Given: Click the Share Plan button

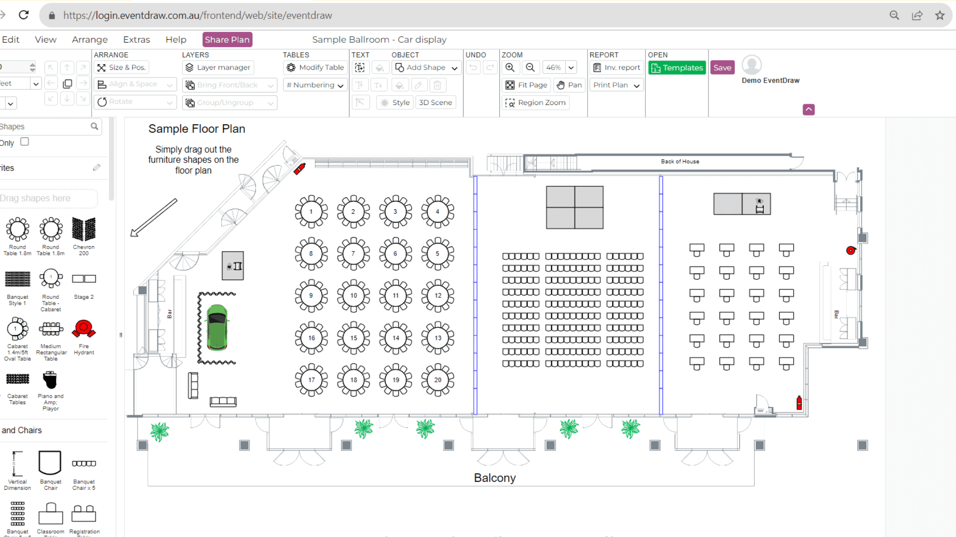Looking at the screenshot, I should click(227, 40).
